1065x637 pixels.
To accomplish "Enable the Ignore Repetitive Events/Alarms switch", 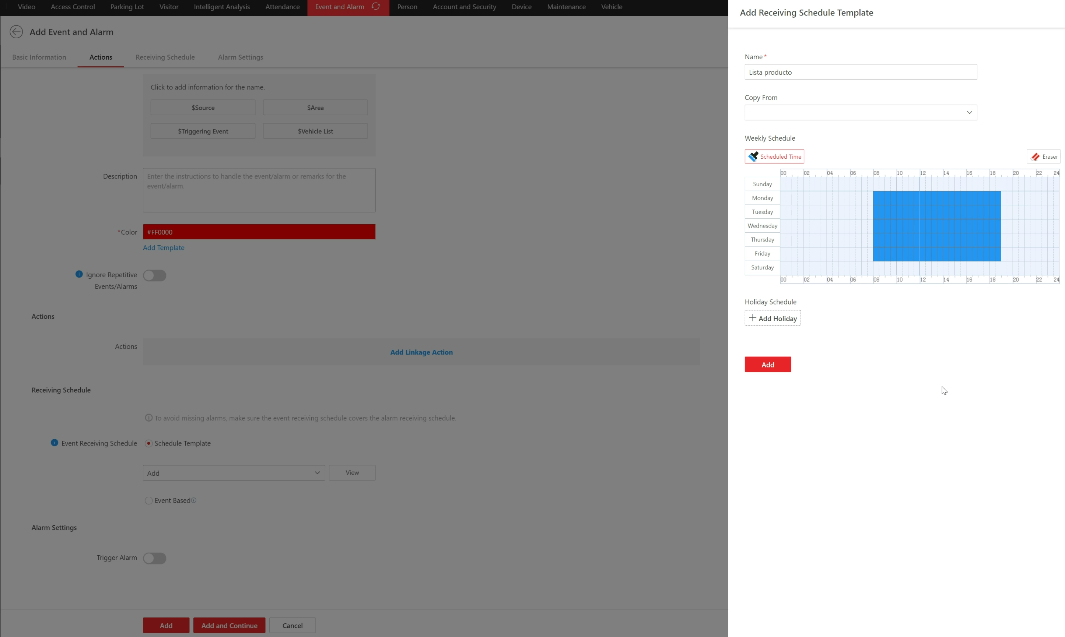I will tap(155, 275).
